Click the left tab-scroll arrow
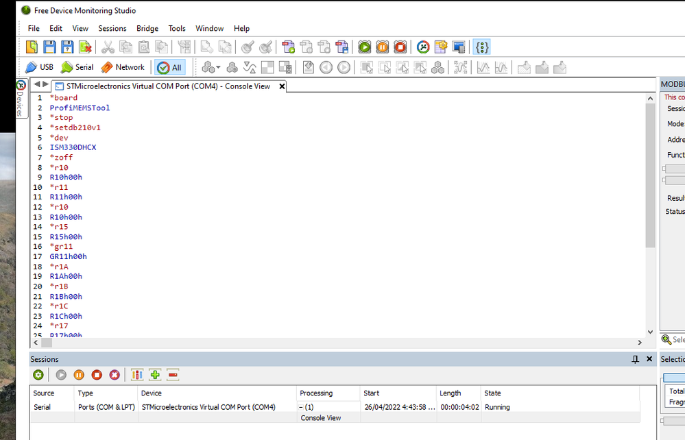Screen dimensions: 685x440 [x=37, y=84]
